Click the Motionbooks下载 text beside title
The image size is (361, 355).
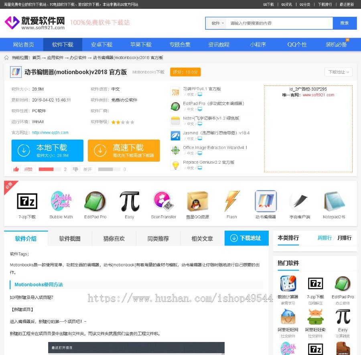(148, 72)
